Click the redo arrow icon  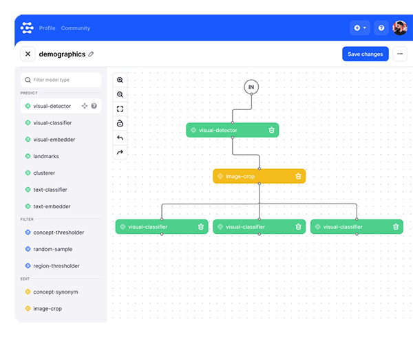(120, 152)
